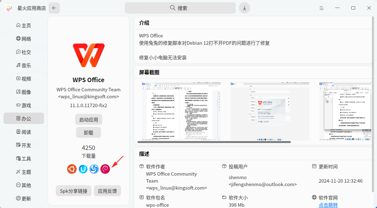Open the 开发 development category
This screenshot has height=208, width=377.
coord(23,145)
